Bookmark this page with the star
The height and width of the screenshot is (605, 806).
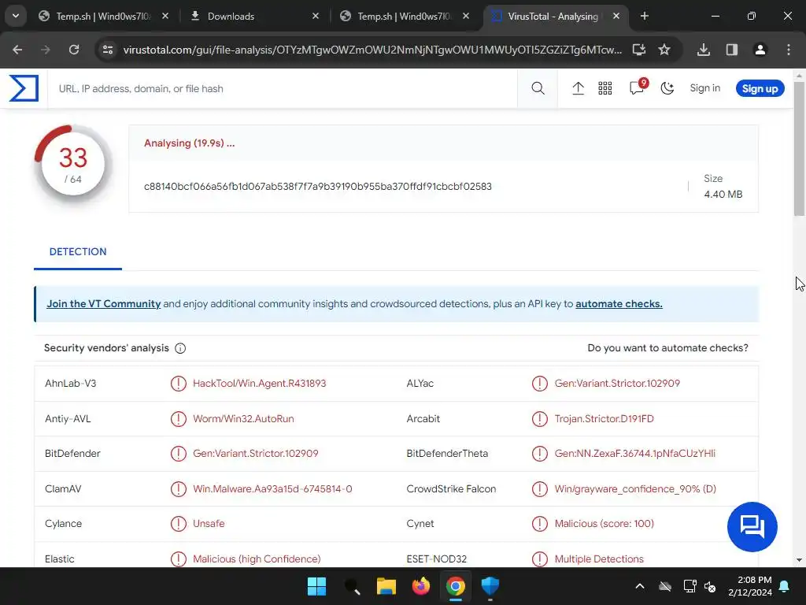pyautogui.click(x=664, y=50)
